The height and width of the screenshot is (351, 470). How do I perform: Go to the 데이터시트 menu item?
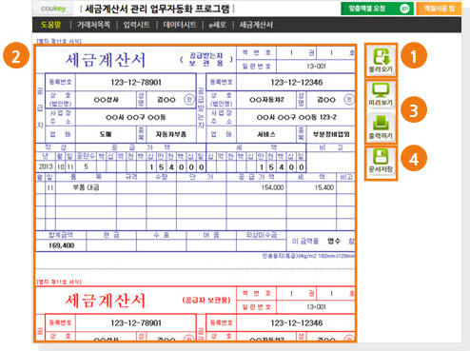(x=180, y=25)
